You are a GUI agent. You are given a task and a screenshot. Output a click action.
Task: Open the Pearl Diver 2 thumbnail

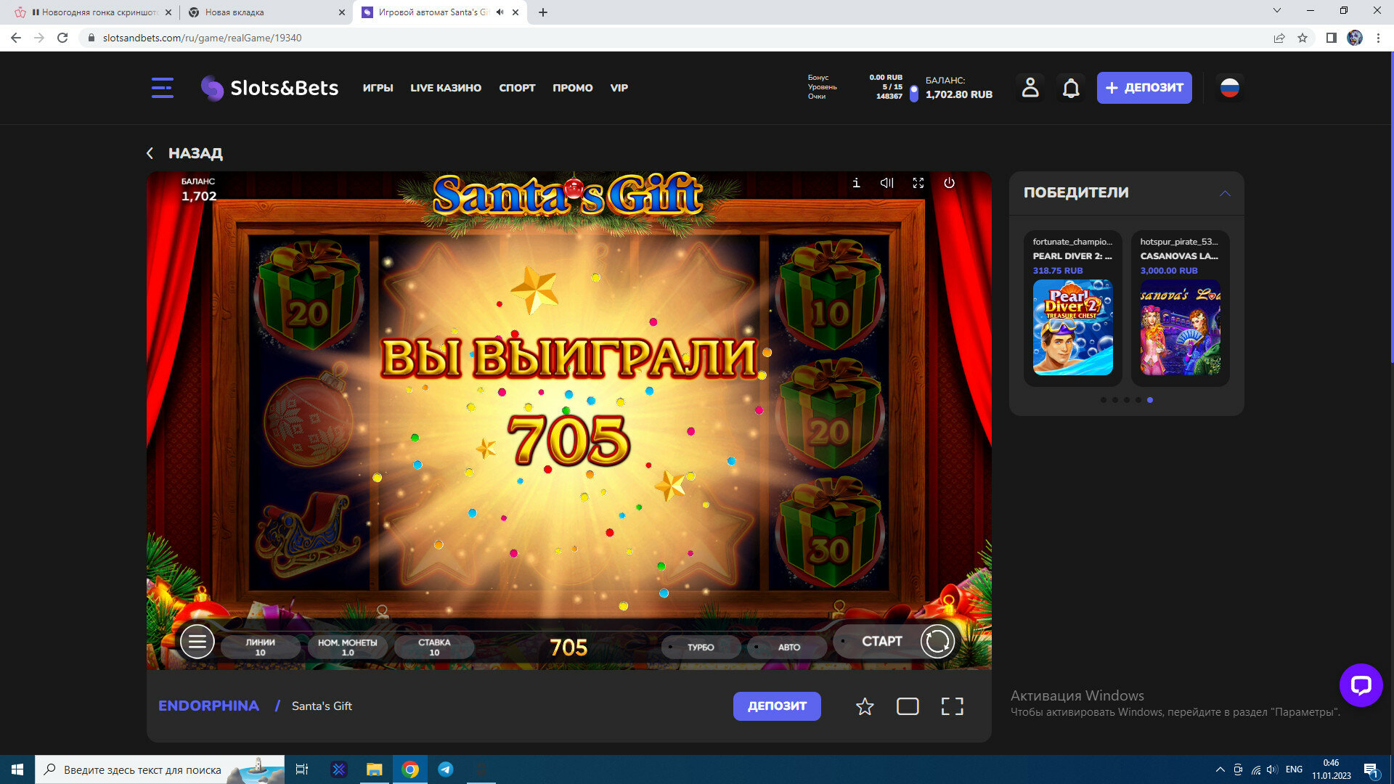[x=1072, y=327]
